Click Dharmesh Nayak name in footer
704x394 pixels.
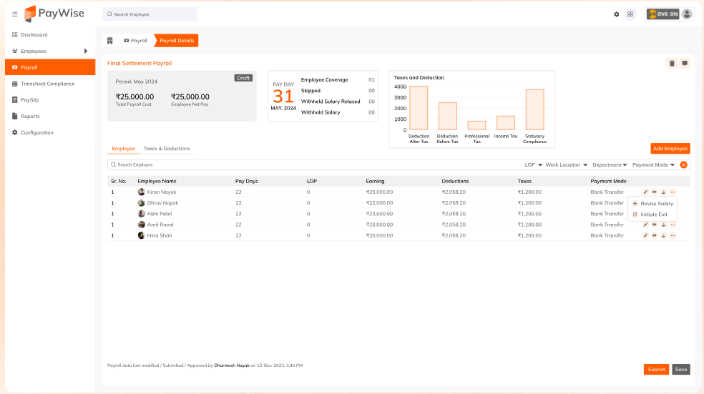tap(232, 365)
